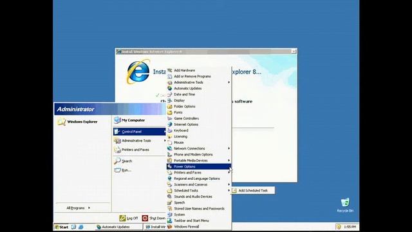Expand the Scanners and Cameras submenu arrow
Image resolution: width=412 pixels, height=232 pixels.
tap(229, 185)
